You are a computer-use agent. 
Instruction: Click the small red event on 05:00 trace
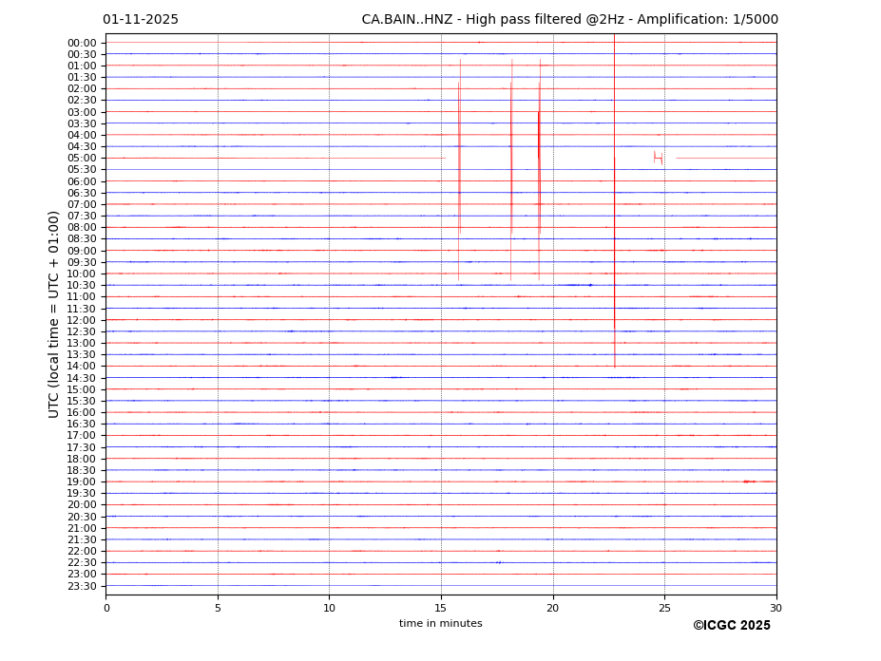coord(658,158)
